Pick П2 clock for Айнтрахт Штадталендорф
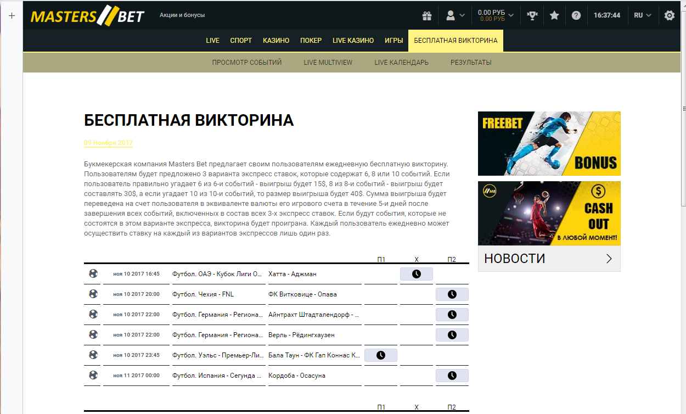Viewport: 686px width, 414px height. point(452,315)
